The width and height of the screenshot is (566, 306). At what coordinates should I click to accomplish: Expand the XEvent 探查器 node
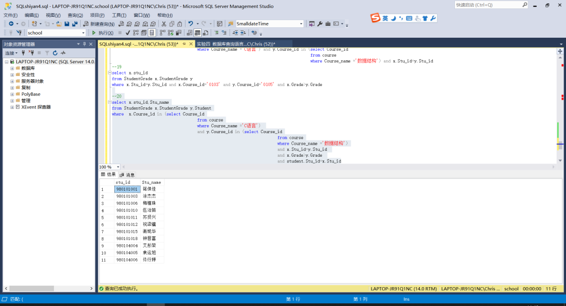pos(12,107)
